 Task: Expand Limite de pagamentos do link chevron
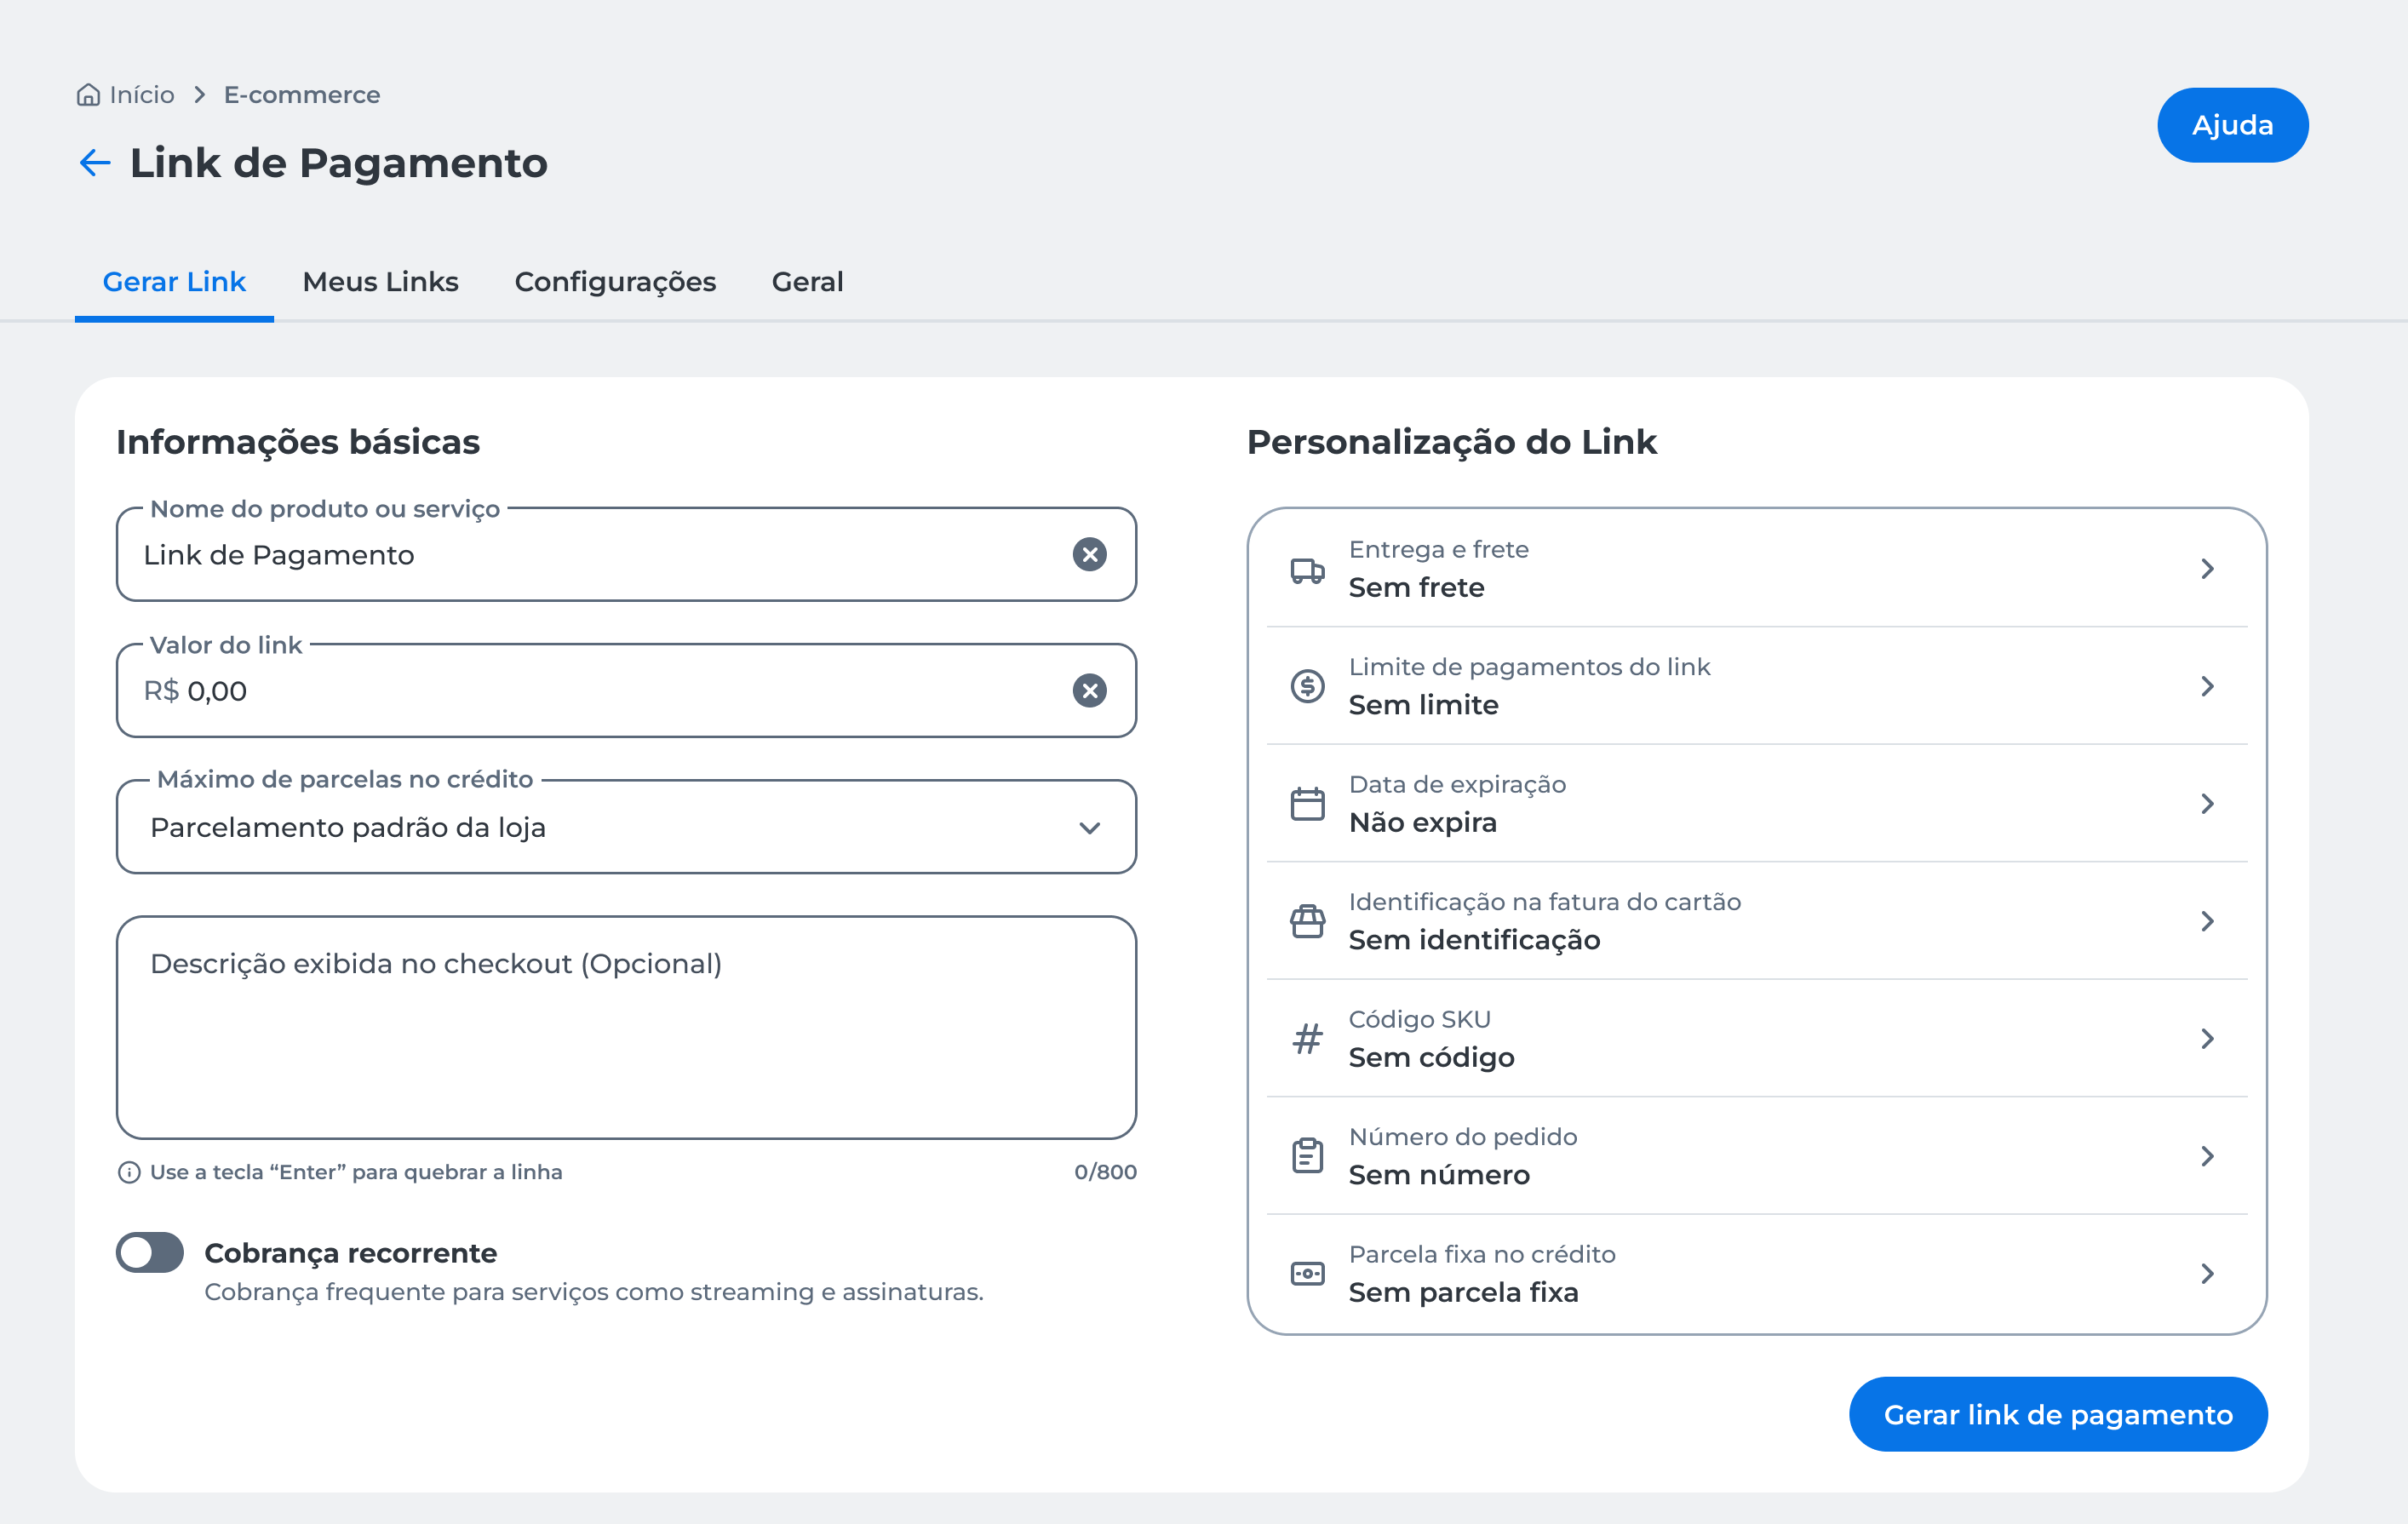click(2207, 686)
